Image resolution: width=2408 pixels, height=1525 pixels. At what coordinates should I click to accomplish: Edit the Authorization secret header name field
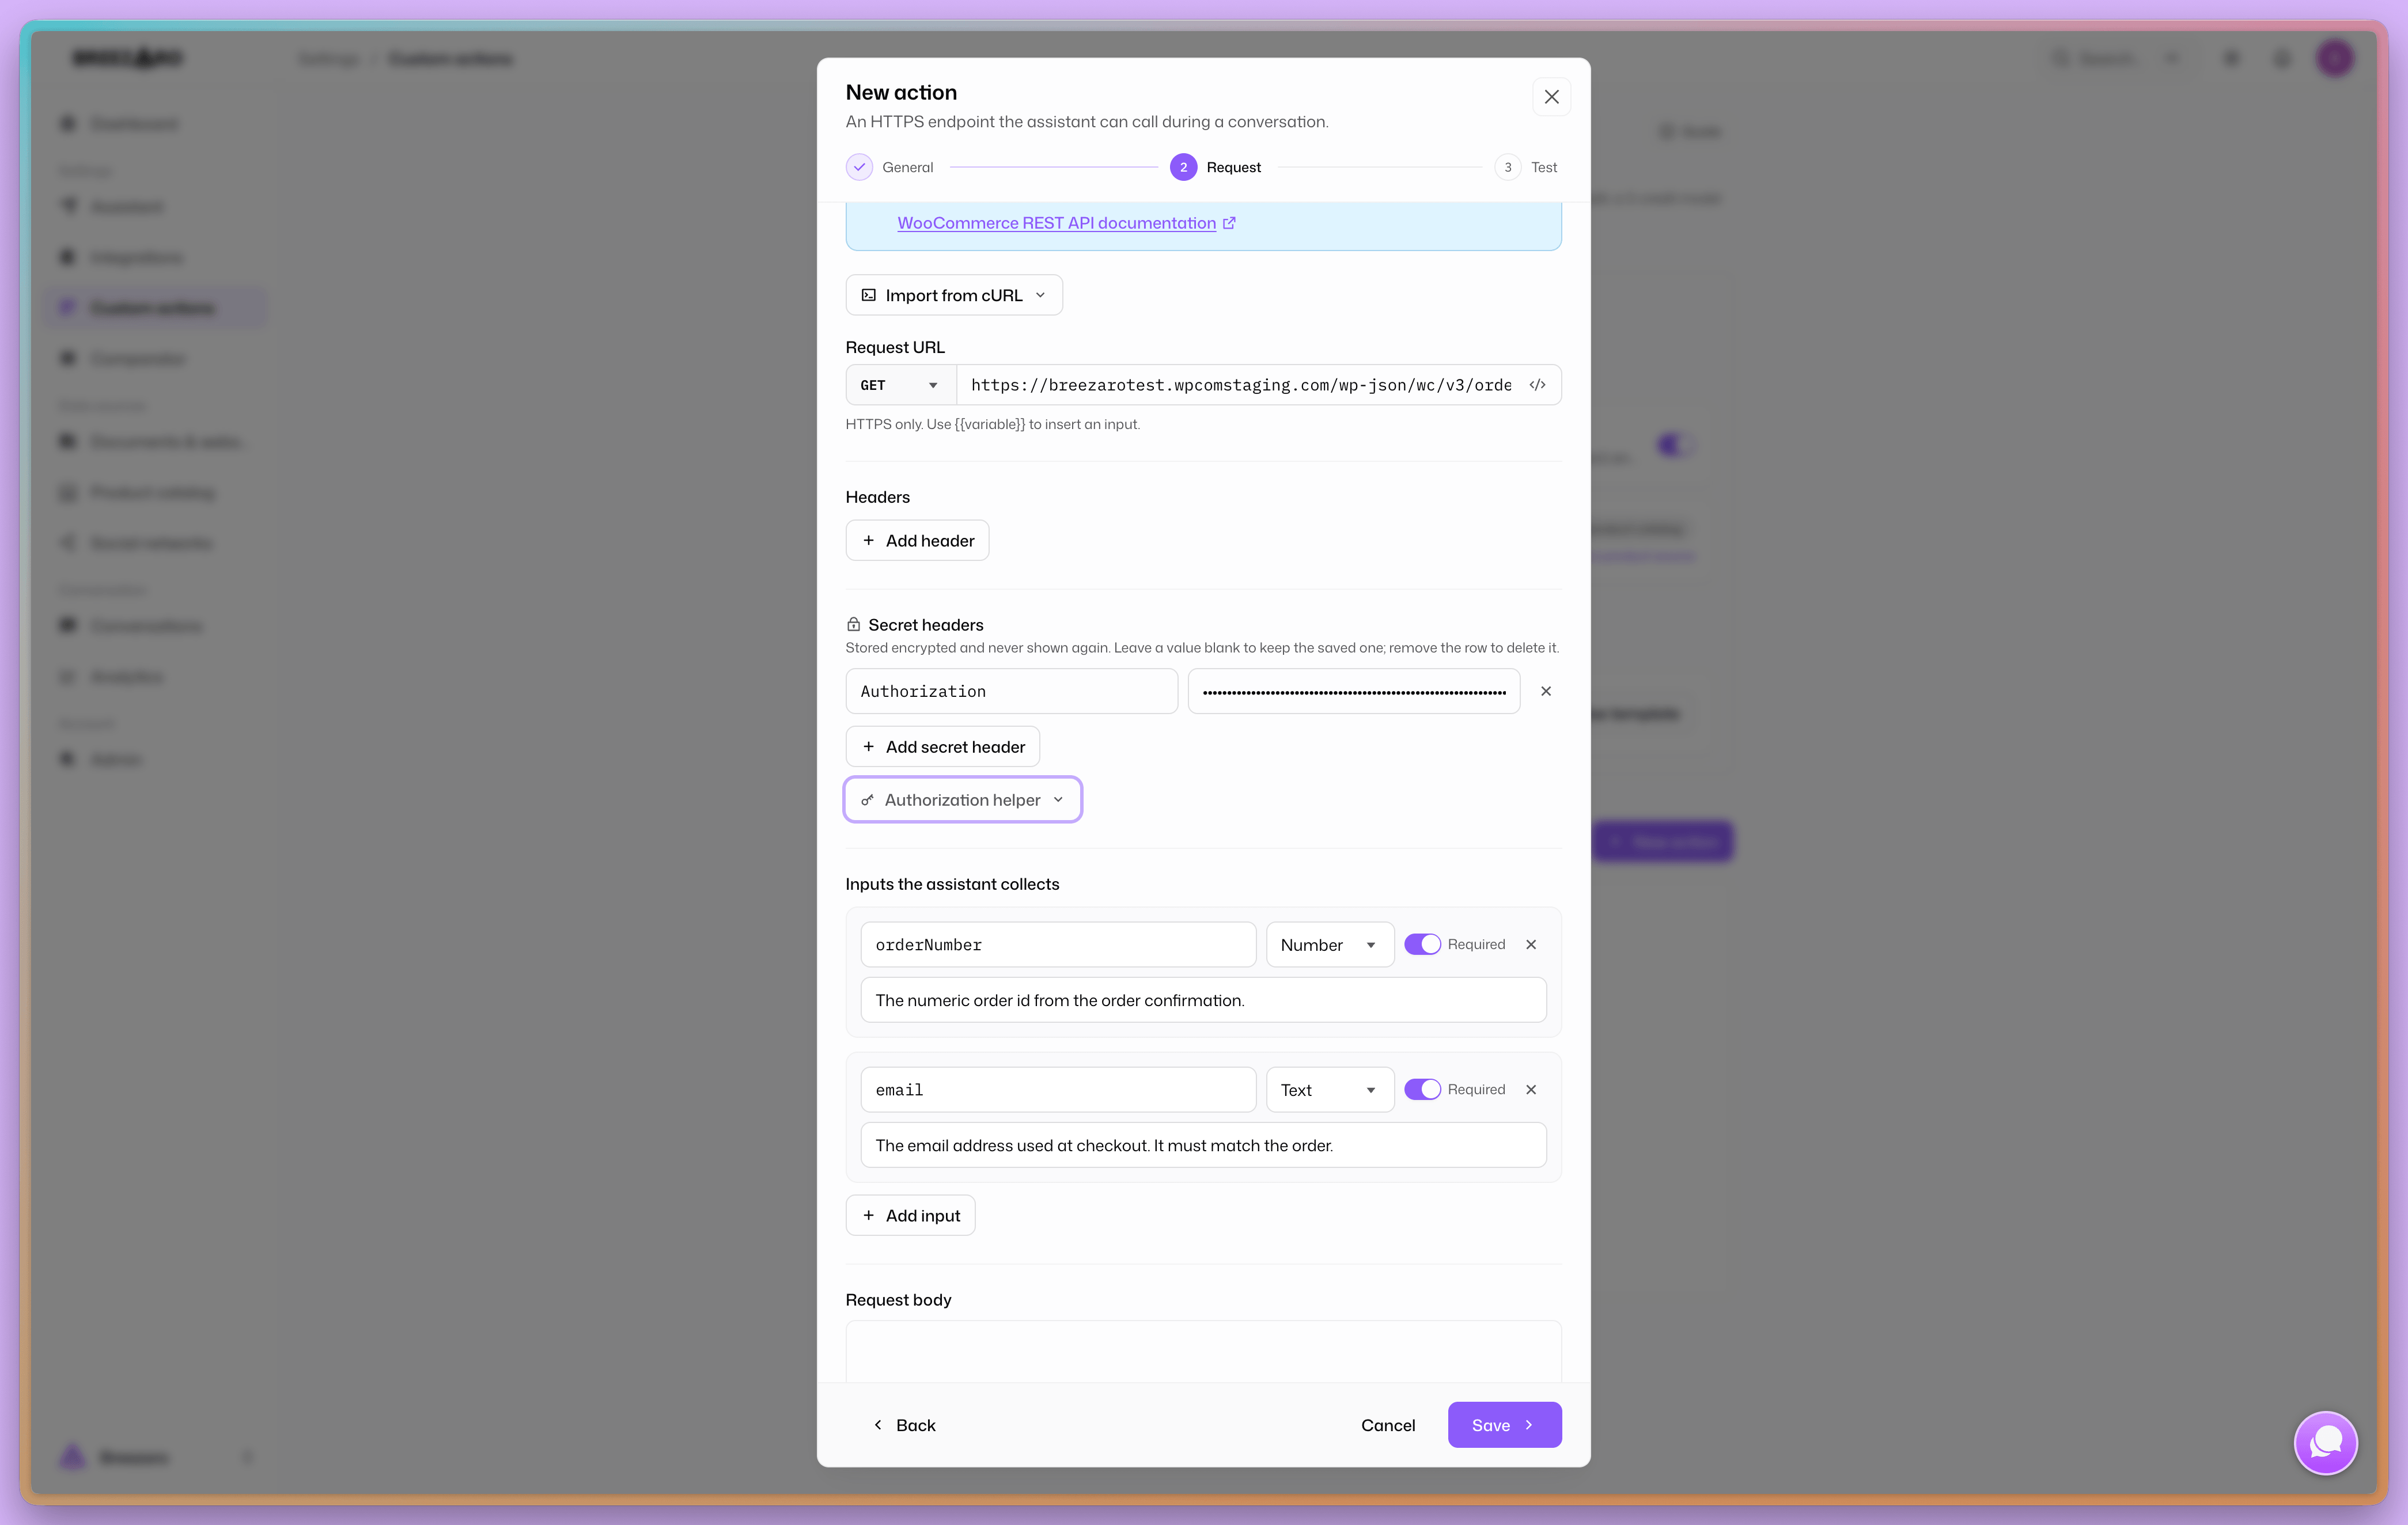pyautogui.click(x=1011, y=691)
